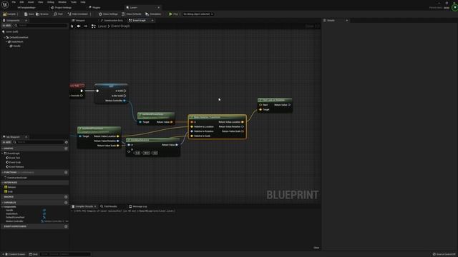Open the Edit menu
The width and height of the screenshot is (458, 257).
tap(21, 2)
